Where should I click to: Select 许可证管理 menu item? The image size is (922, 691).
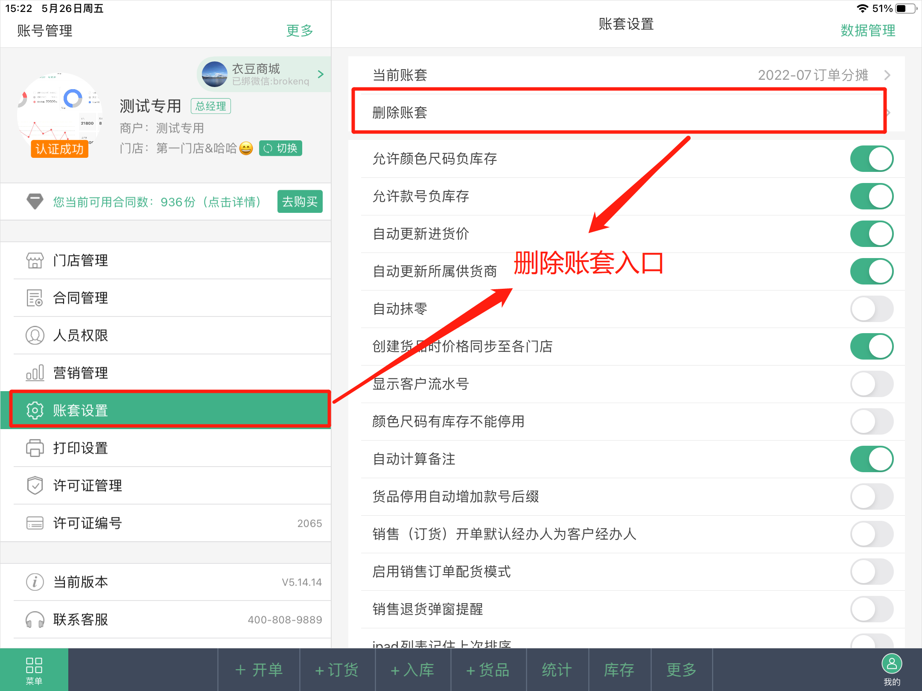(166, 485)
